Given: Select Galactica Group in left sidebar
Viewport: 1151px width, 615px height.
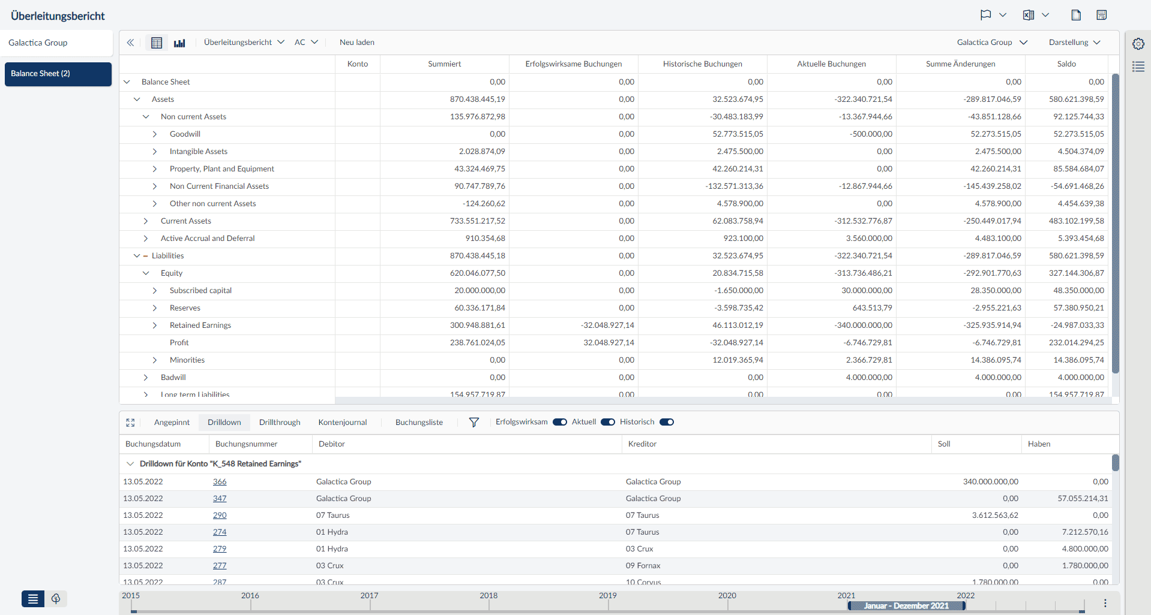Looking at the screenshot, I should pyautogui.click(x=56, y=43).
